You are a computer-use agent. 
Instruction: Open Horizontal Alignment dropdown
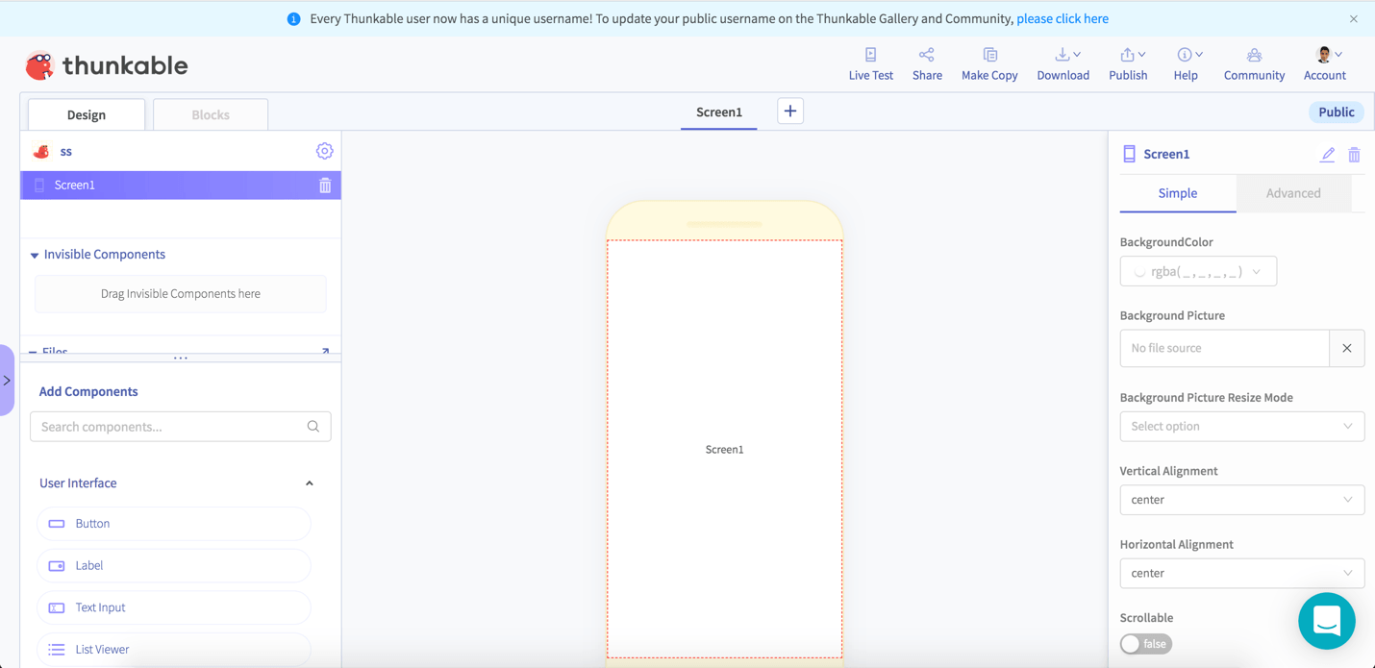tap(1240, 573)
